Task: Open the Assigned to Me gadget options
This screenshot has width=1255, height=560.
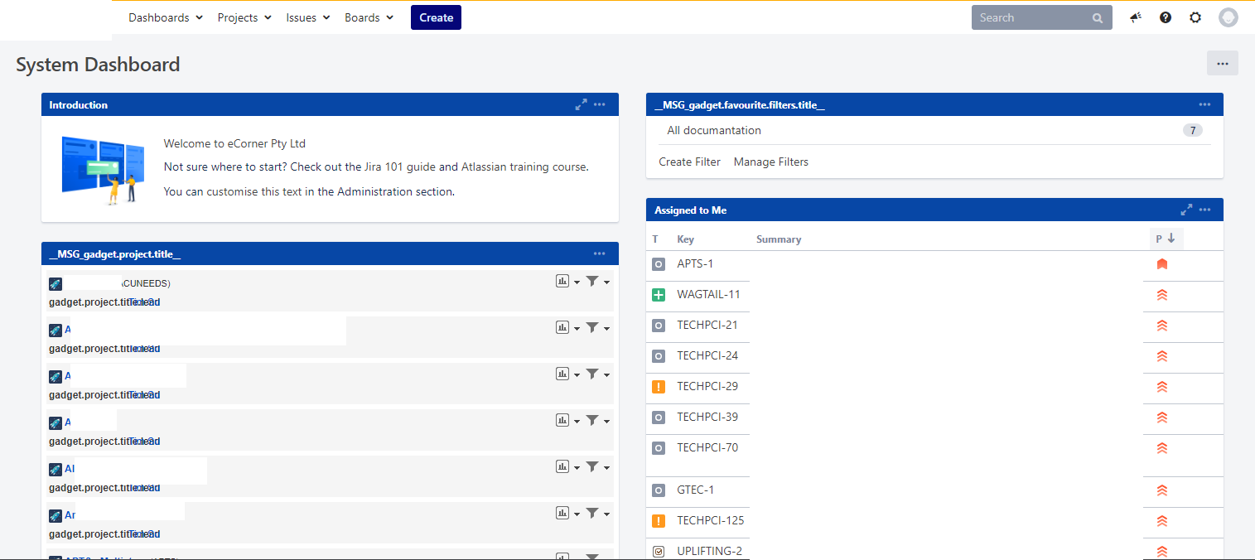Action: tap(1204, 210)
